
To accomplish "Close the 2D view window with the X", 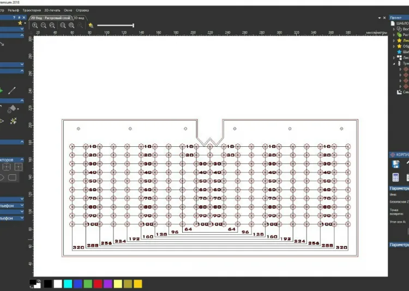I will point(384,18).
